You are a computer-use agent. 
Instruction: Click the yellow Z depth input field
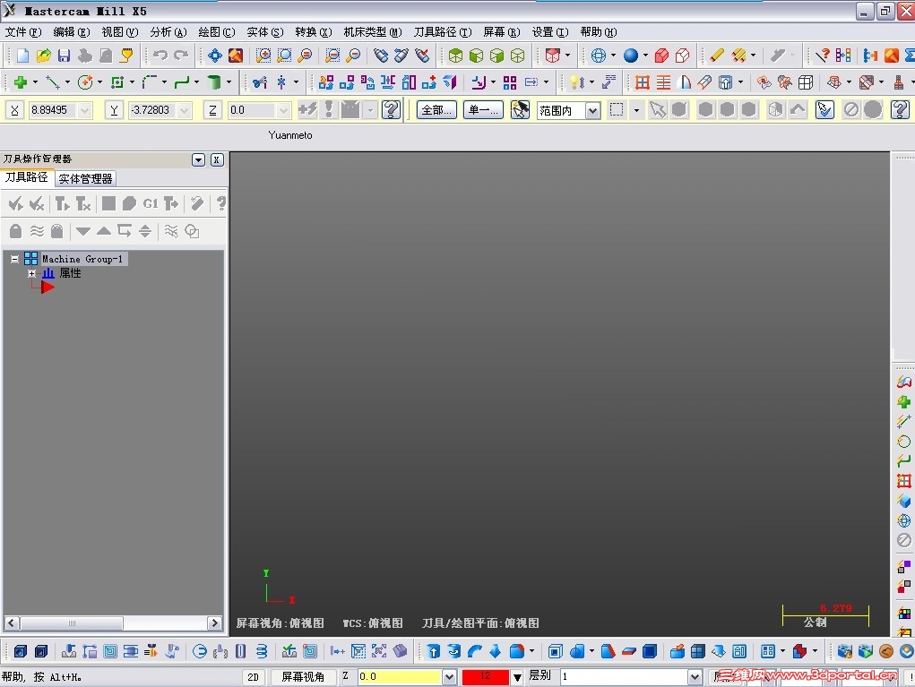pyautogui.click(x=400, y=677)
